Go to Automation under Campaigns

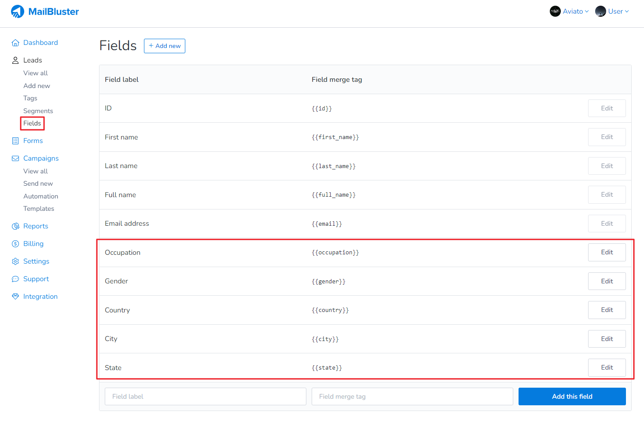tap(40, 196)
